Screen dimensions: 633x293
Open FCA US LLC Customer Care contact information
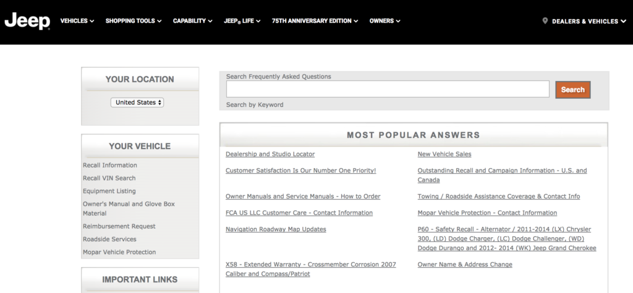299,213
